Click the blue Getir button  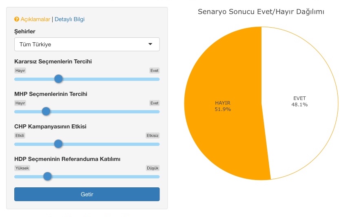click(87, 194)
